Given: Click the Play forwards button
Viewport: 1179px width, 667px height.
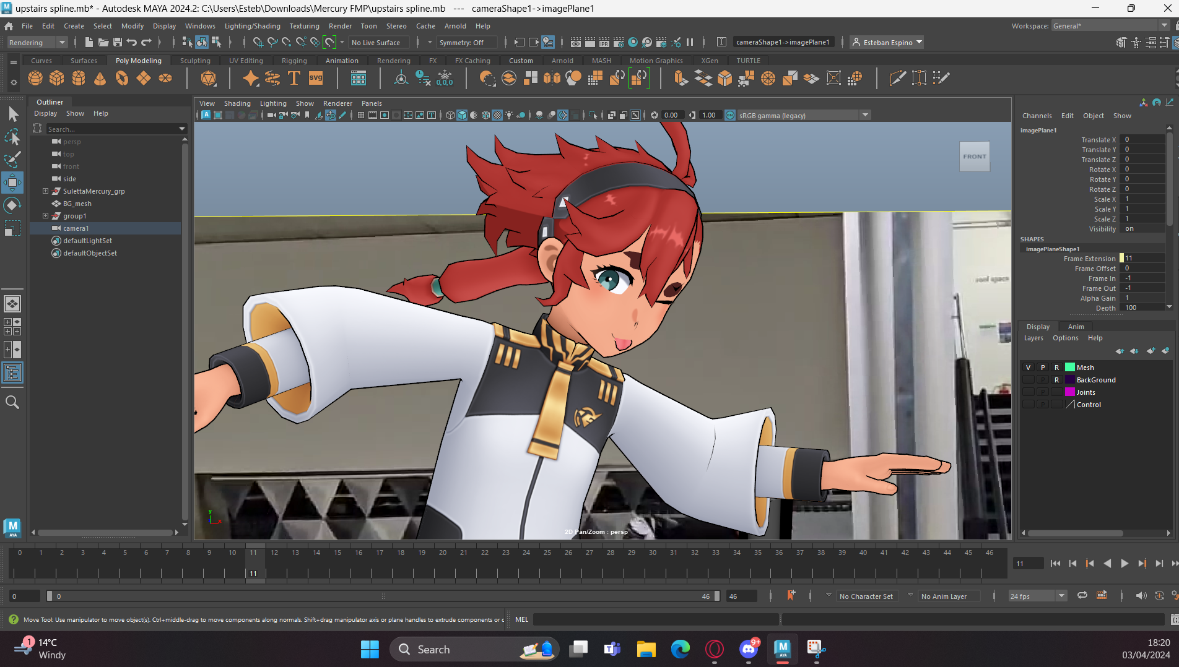Looking at the screenshot, I should click(1125, 563).
